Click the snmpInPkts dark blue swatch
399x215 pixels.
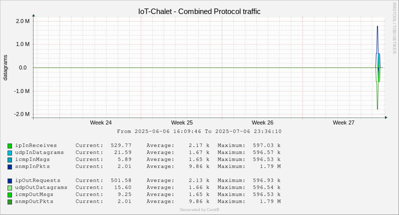click(x=10, y=167)
